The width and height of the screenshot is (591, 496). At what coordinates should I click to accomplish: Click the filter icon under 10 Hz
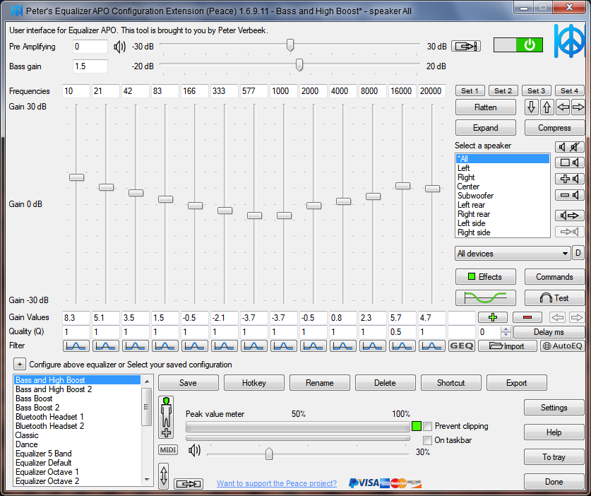click(76, 346)
